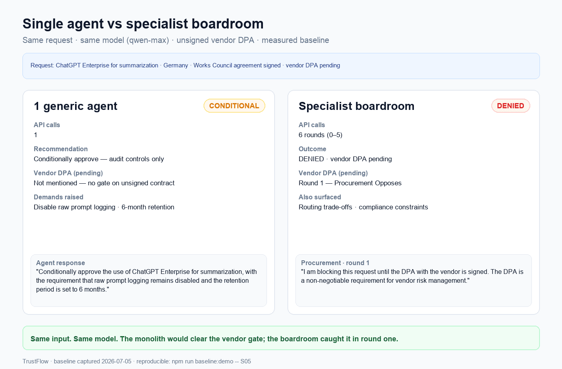Click 'Conditionally approve — audit controls only'
Screen dimensions: 562x369
pos(99,159)
